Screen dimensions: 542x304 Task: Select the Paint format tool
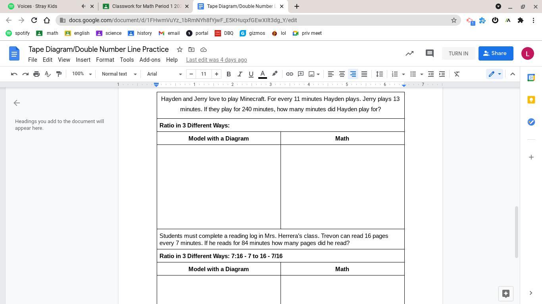pos(59,74)
